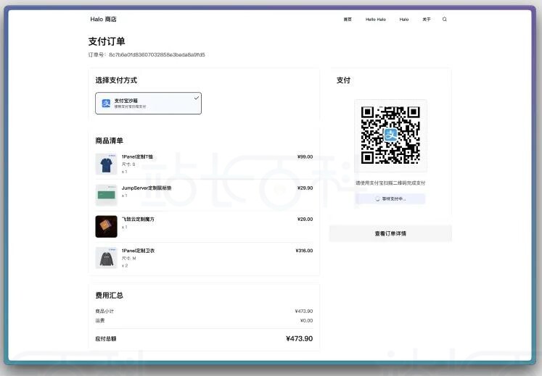Click the 商品清单 heading
Screen dimensions: 542x376
110,141
